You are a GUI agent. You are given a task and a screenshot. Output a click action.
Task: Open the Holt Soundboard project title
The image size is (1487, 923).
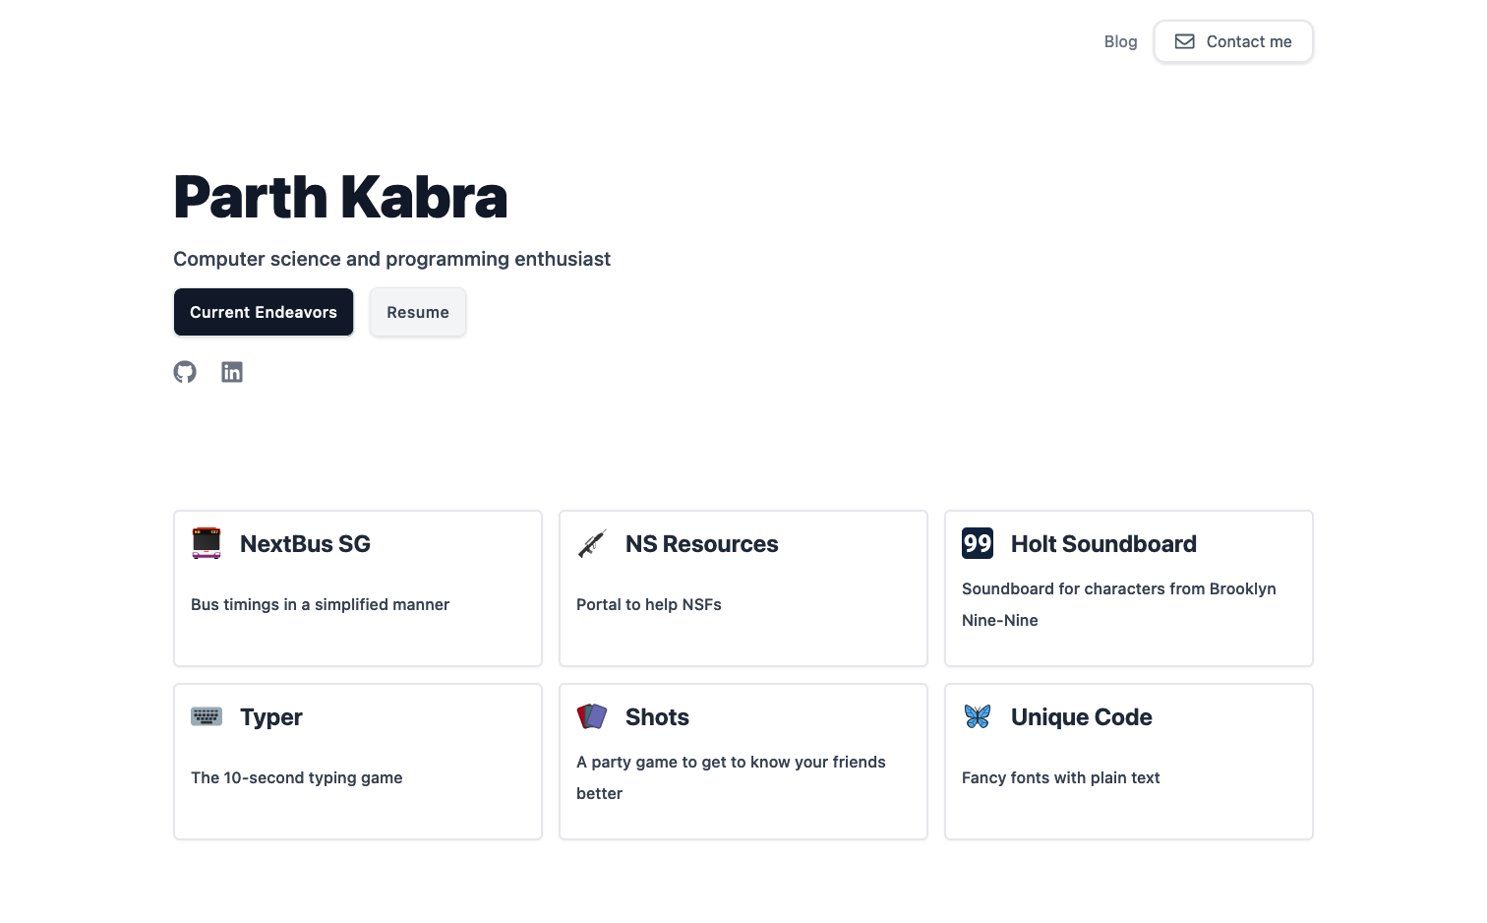1103,544
